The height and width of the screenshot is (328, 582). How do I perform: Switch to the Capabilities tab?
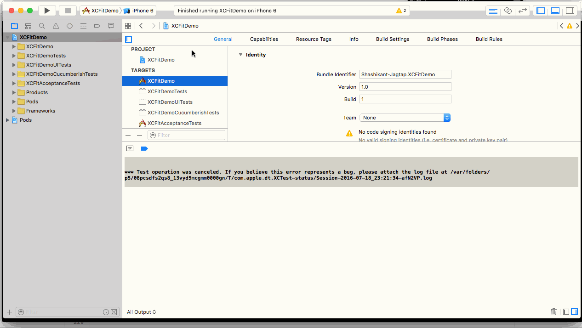(x=264, y=39)
